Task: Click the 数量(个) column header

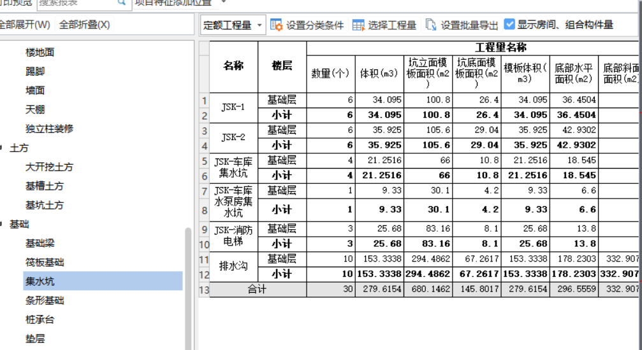Action: point(331,74)
